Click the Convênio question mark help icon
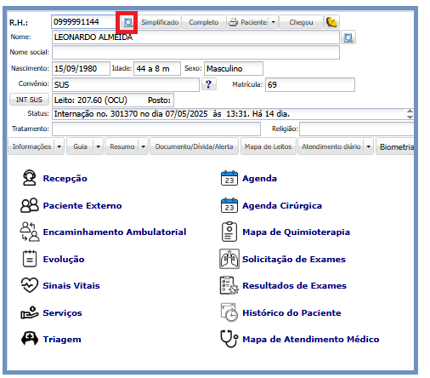This screenshot has width=430, height=378. point(209,84)
